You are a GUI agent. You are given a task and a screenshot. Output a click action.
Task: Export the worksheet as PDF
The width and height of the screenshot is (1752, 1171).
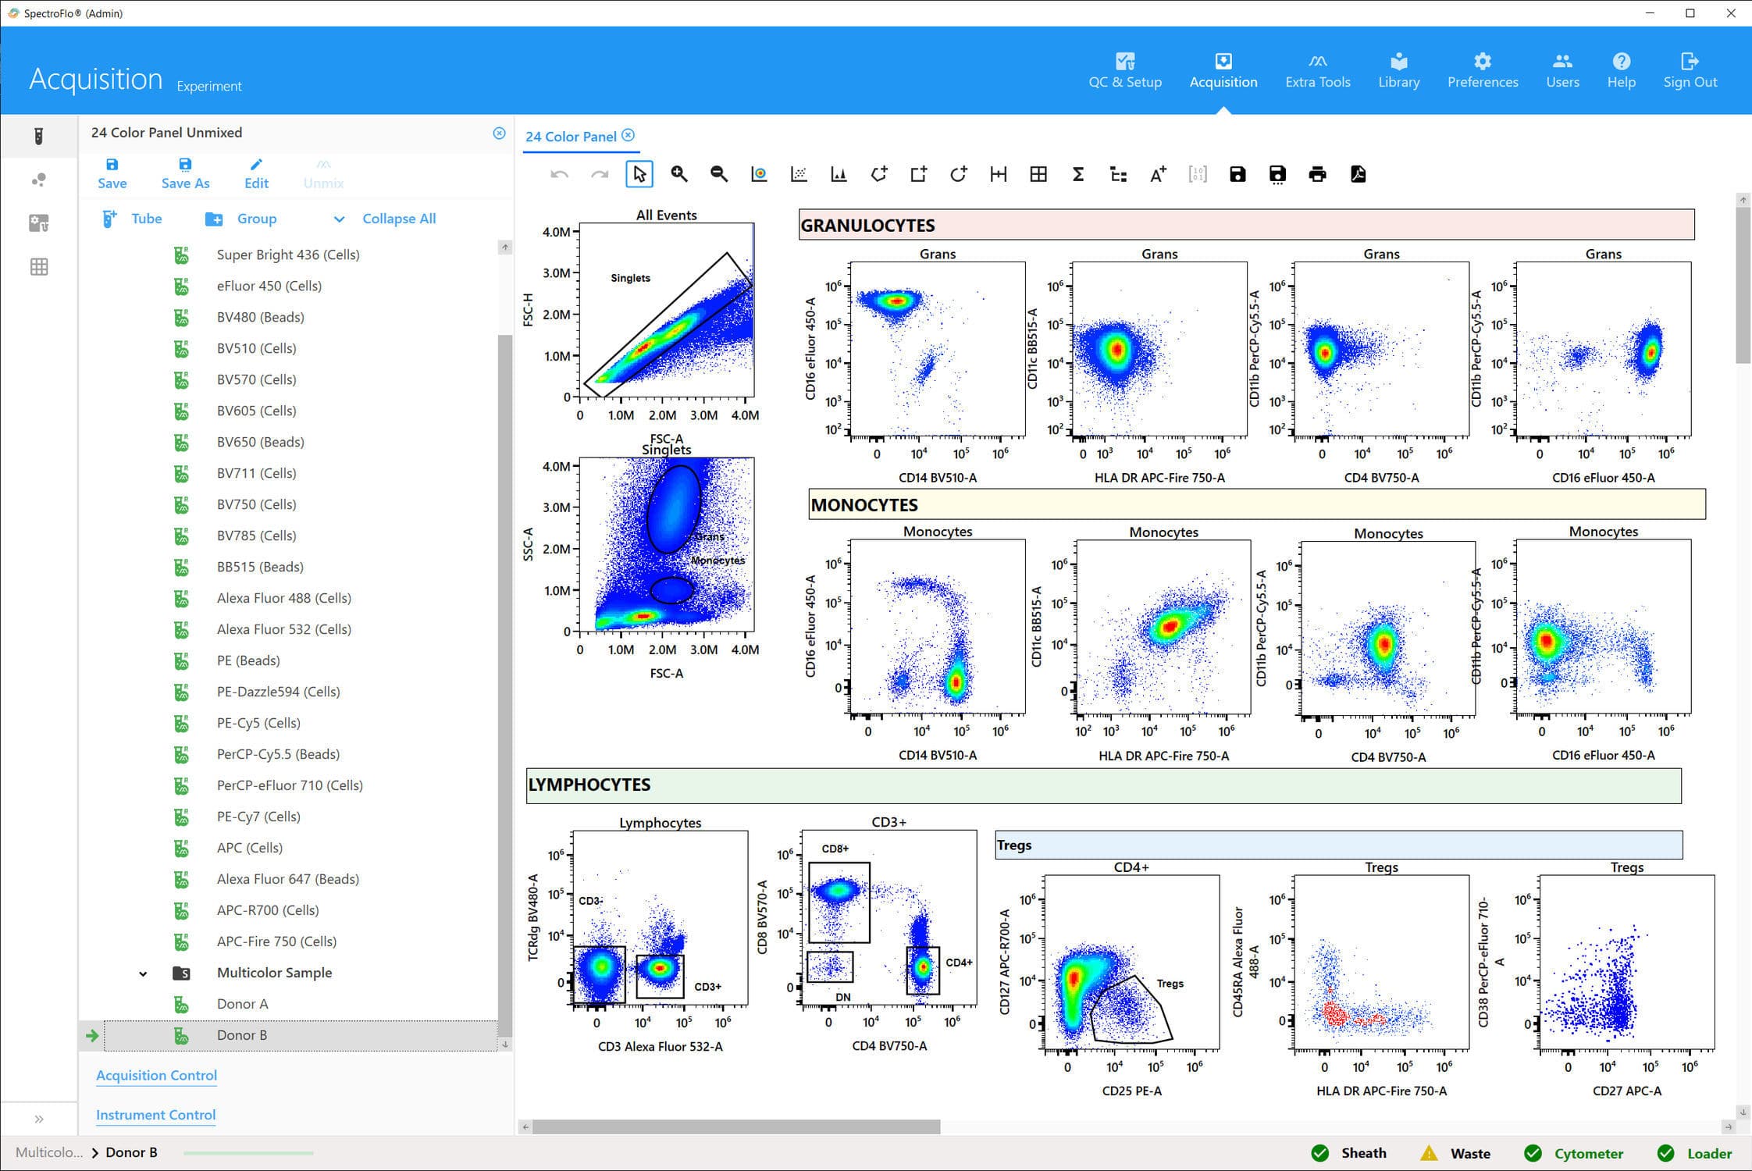coord(1357,174)
